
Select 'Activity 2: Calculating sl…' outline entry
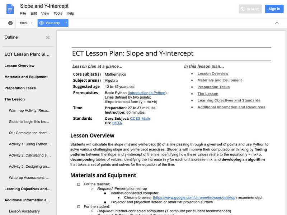coord(29,155)
